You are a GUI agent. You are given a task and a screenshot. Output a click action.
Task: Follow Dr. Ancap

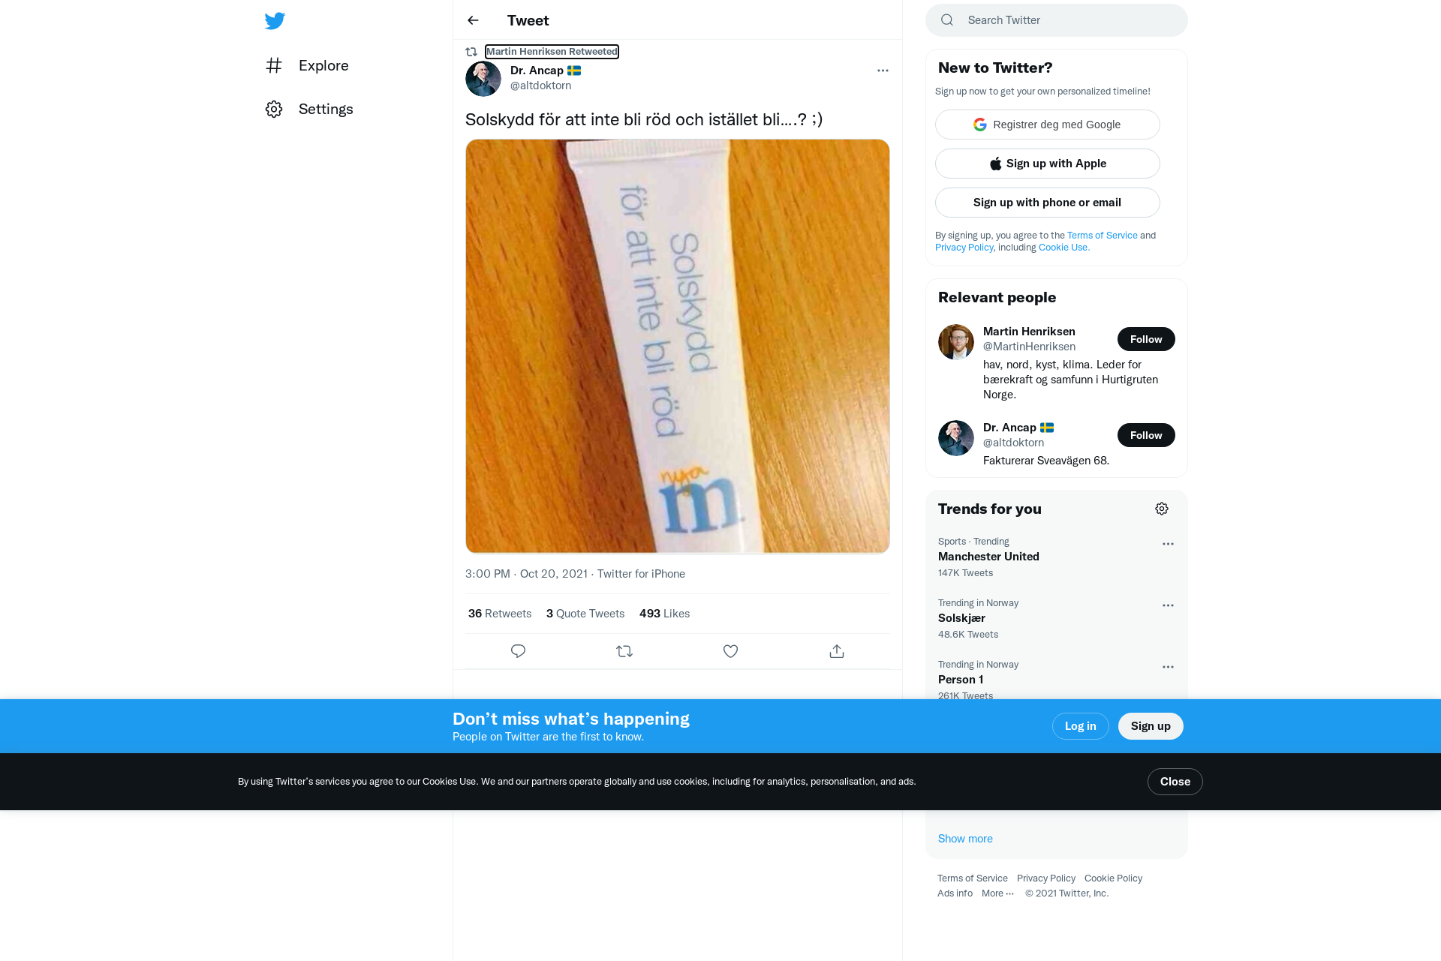[1146, 435]
